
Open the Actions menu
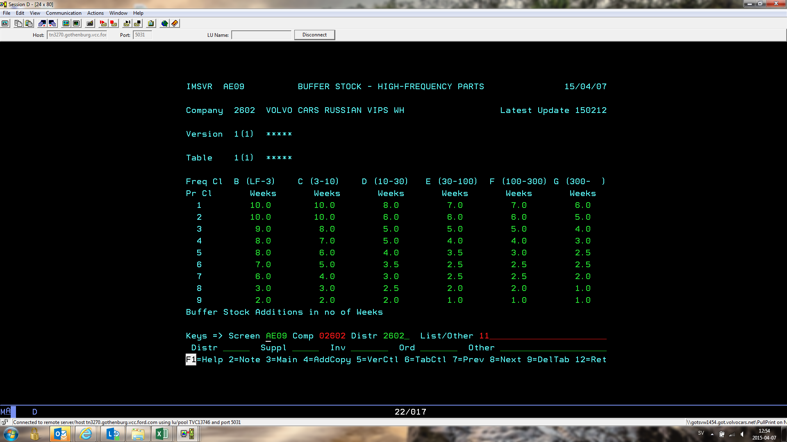coord(96,13)
